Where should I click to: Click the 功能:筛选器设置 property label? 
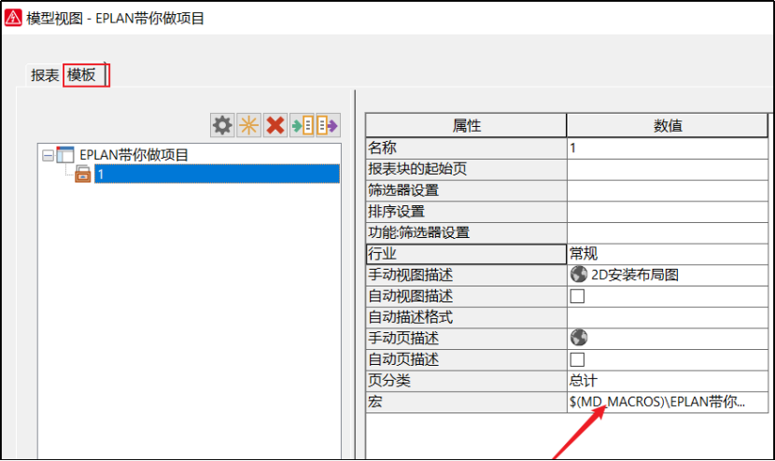418,232
